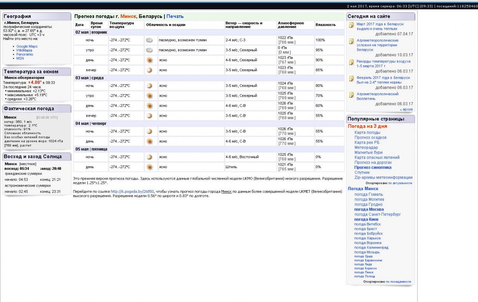Open the Метеорадар page
The image size is (478, 302).
366,147
